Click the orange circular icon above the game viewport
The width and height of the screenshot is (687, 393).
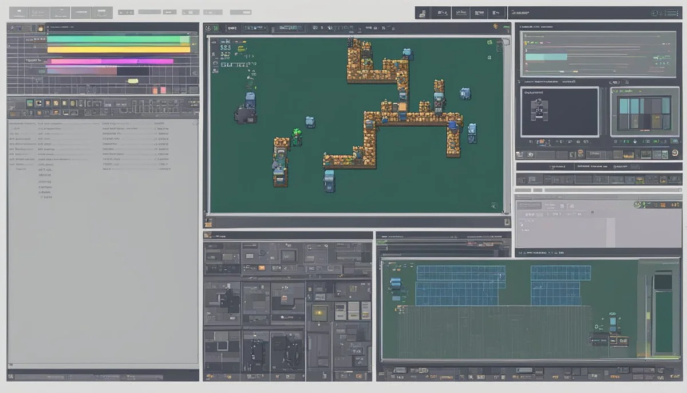(x=495, y=26)
